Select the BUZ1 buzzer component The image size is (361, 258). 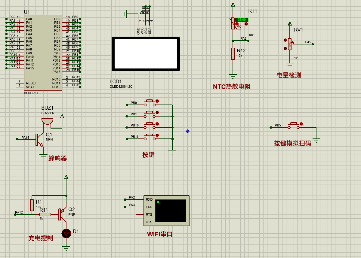click(x=47, y=121)
